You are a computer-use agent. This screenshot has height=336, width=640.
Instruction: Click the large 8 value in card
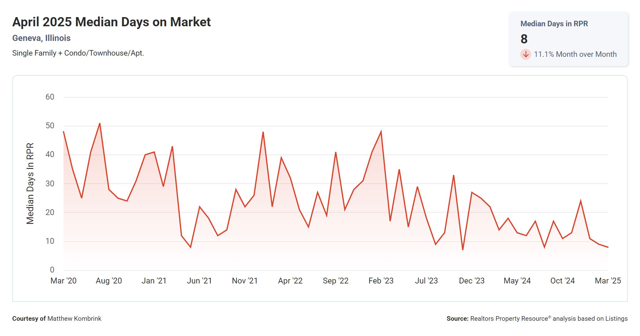coord(524,39)
